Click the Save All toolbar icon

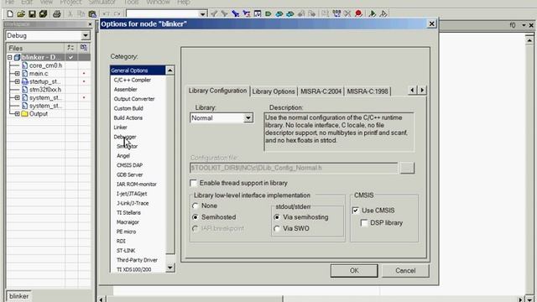pos(43,14)
